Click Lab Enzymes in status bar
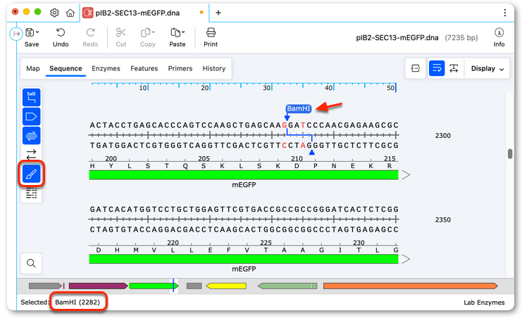The width and height of the screenshot is (522, 318). pyautogui.click(x=484, y=303)
